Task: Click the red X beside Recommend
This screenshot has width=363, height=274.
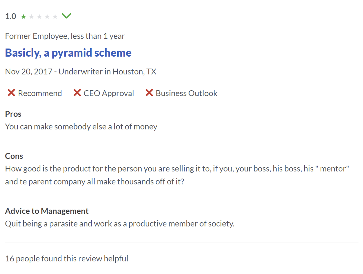Action: (11, 93)
